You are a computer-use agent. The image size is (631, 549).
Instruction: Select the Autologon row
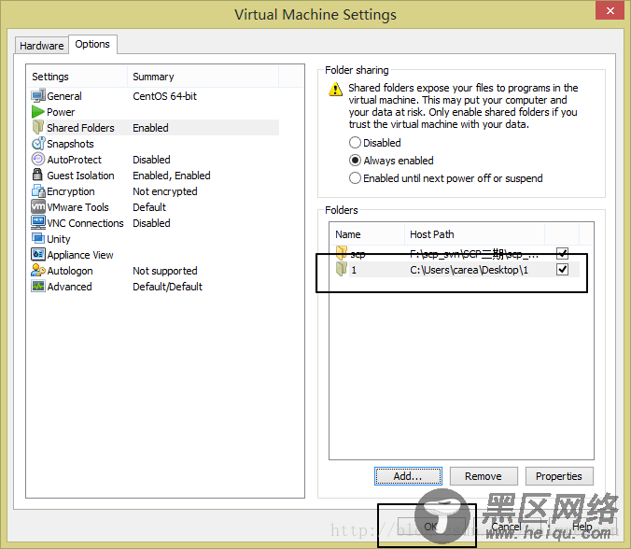155,271
